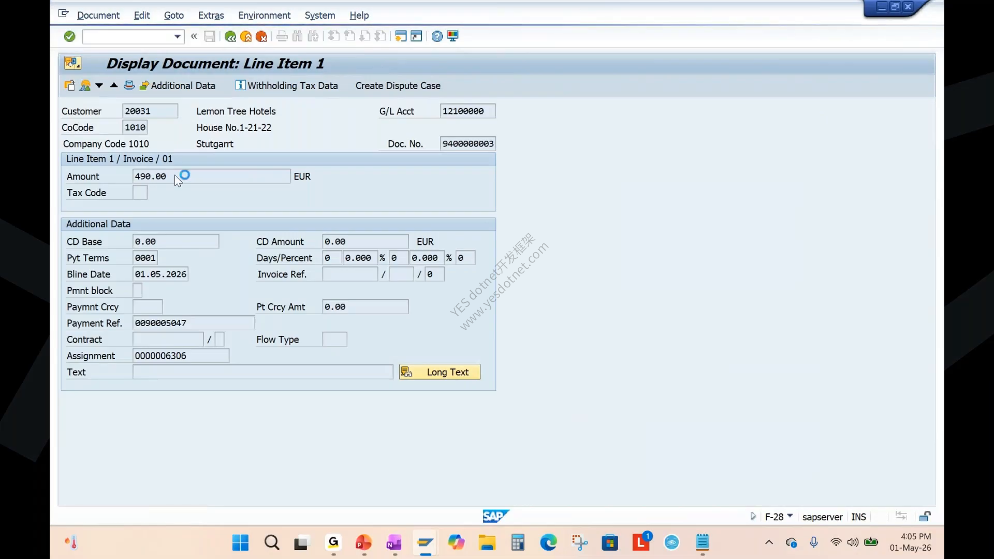Click the red Cancel icon
Image resolution: width=994 pixels, height=559 pixels.
coord(261,36)
